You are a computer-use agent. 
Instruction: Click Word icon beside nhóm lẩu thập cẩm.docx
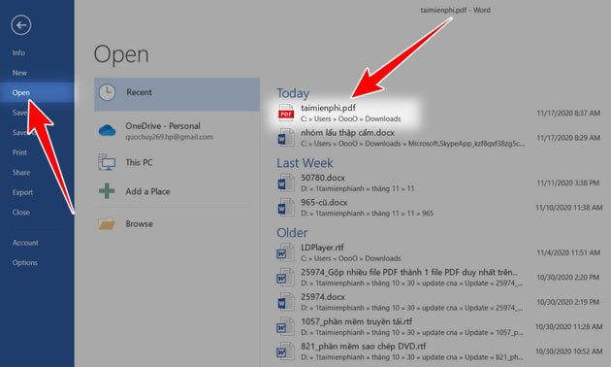pos(286,138)
